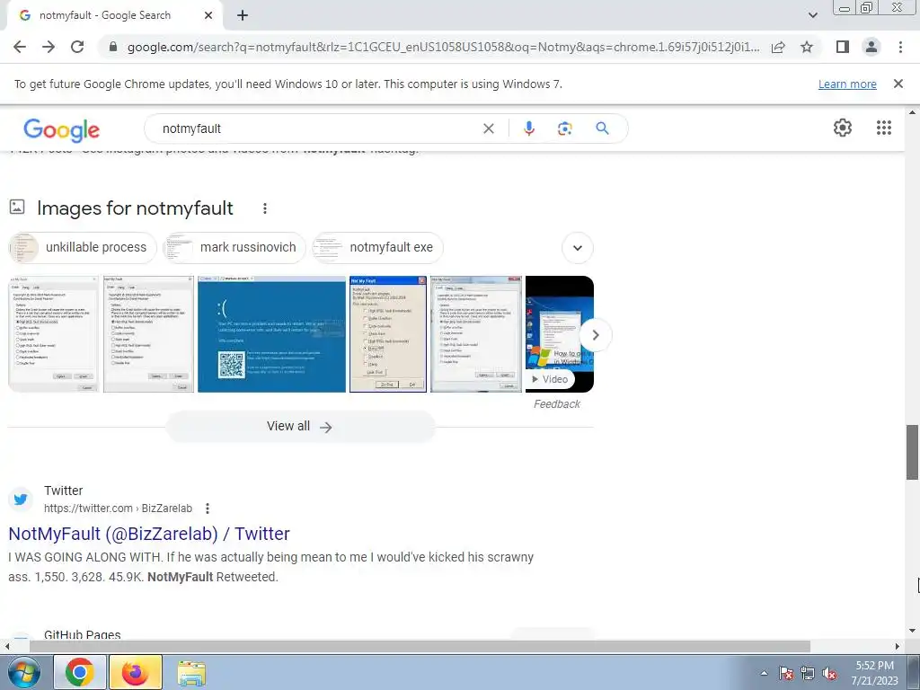920x690 pixels.
Task: Click scroll-right arrow of horizontal scrollbar
Action: point(898,646)
